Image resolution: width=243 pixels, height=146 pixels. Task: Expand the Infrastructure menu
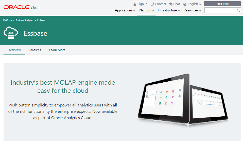point(169,10)
